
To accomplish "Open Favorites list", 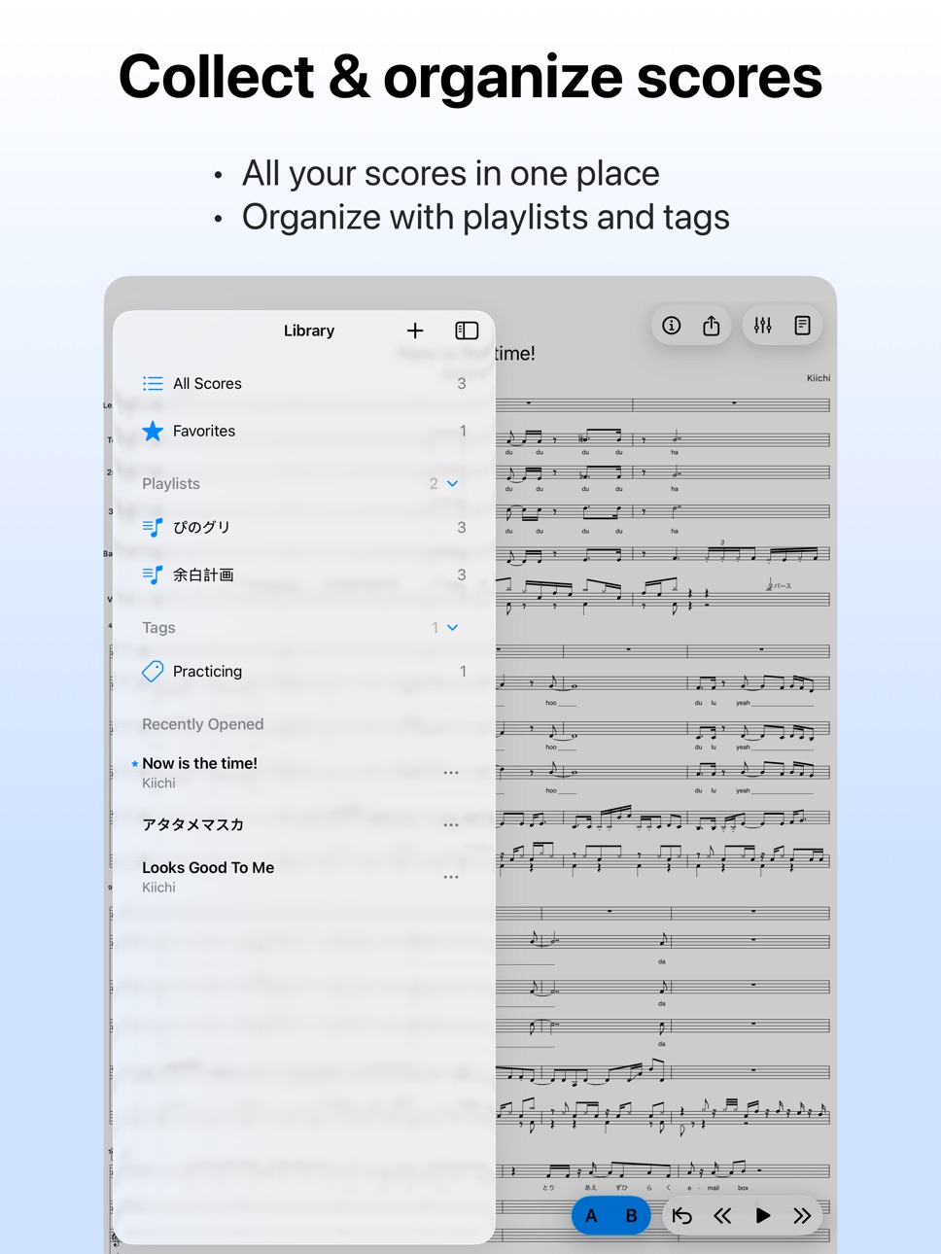I will pos(304,431).
